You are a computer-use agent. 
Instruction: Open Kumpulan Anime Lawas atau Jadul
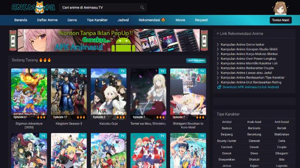point(246,73)
